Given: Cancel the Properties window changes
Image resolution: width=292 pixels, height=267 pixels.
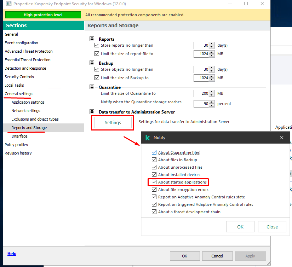Looking at the screenshot, I should (x=217, y=256).
